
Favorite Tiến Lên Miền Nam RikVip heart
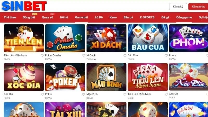(x=42, y=56)
